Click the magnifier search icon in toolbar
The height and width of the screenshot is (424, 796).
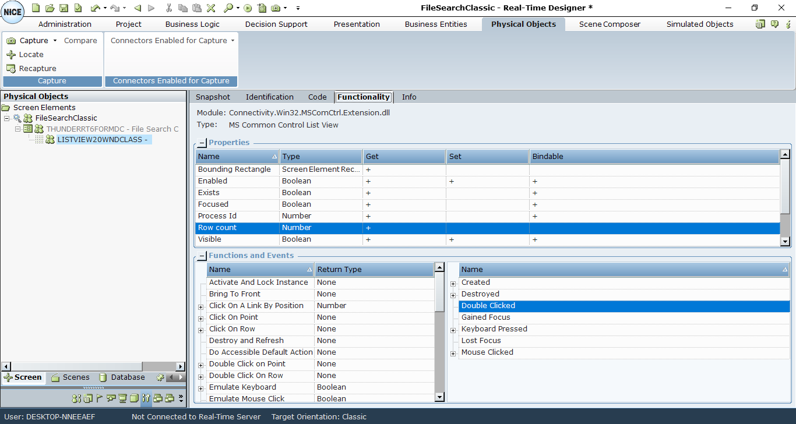pos(228,8)
